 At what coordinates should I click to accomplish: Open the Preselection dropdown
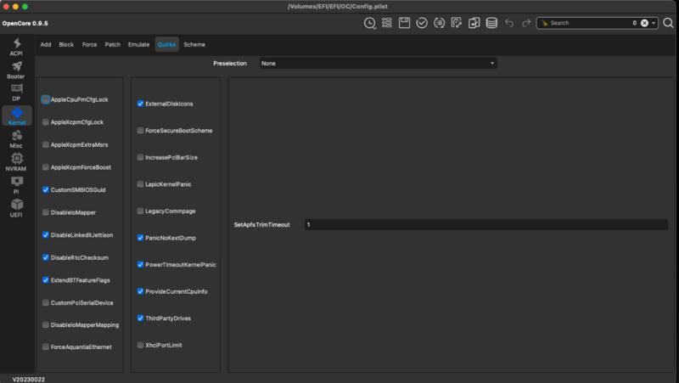(378, 63)
